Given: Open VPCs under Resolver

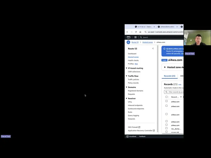Looking at the screenshot, I should pos(130,102).
